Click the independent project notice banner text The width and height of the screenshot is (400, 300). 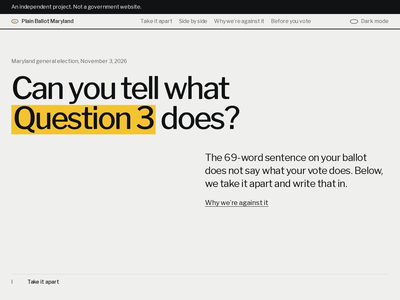76,7
